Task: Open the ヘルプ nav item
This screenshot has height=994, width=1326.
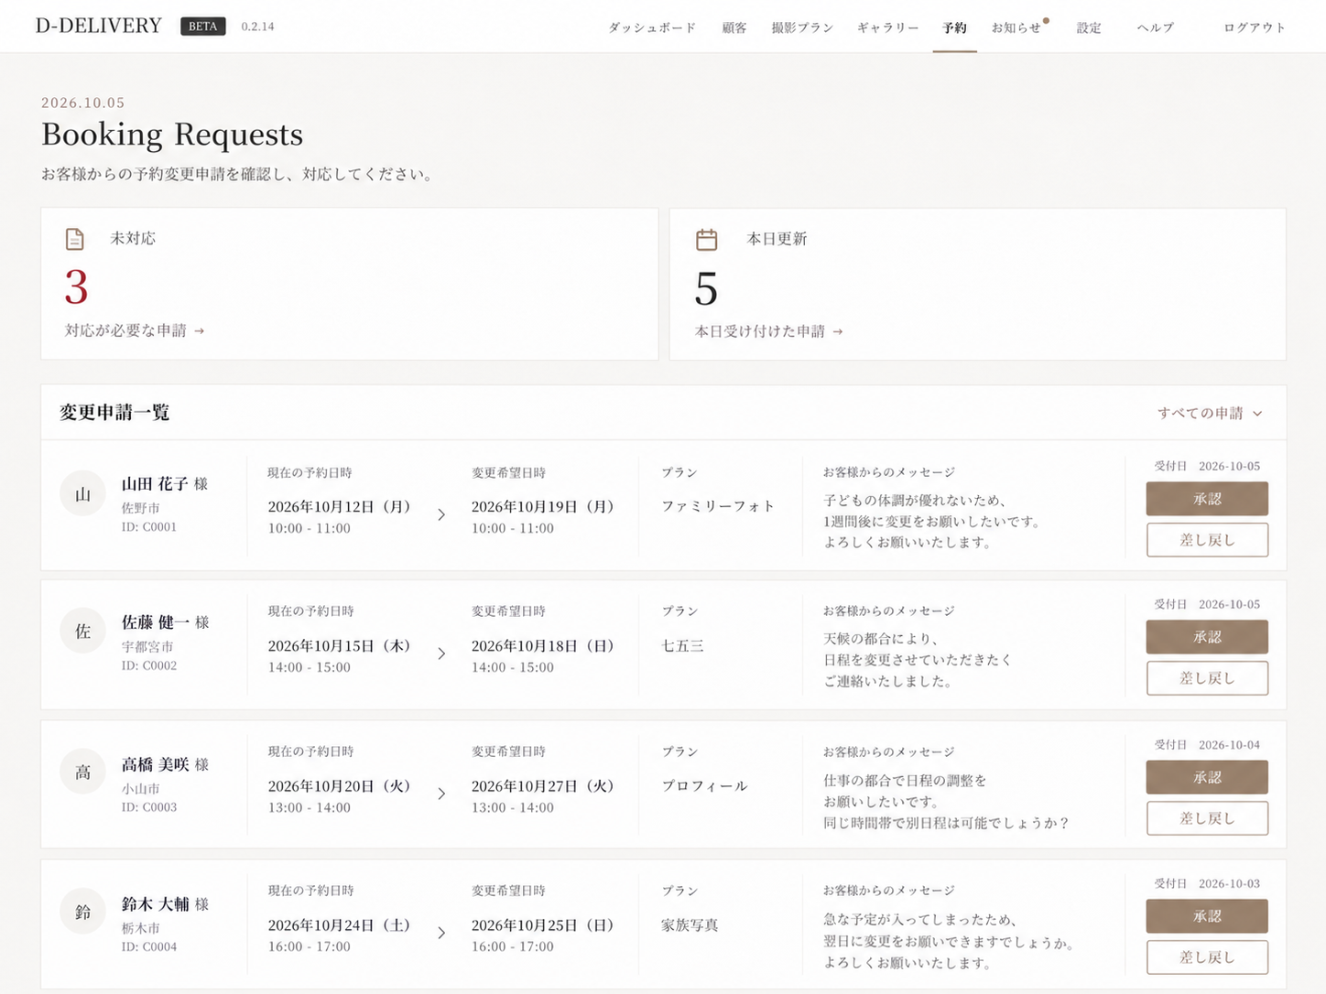Action: click(x=1156, y=27)
